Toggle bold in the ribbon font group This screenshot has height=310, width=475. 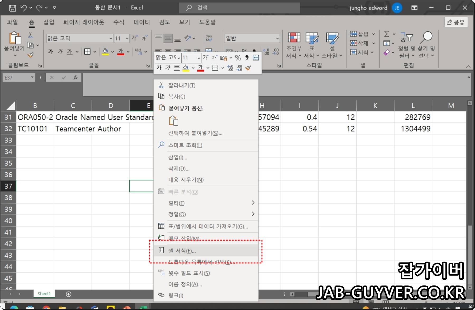[50, 52]
